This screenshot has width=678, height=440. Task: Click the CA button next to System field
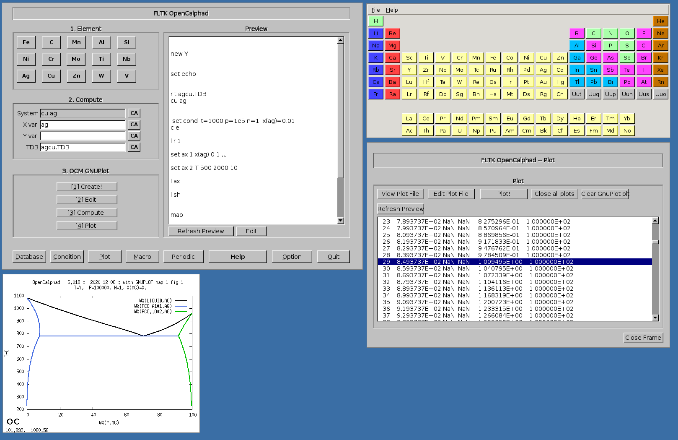point(134,113)
